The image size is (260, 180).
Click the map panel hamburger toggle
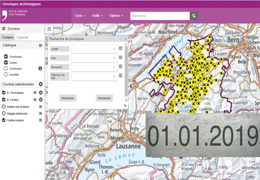pyautogui.click(x=49, y=29)
